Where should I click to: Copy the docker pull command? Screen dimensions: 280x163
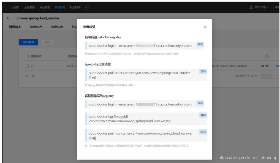click(203, 71)
